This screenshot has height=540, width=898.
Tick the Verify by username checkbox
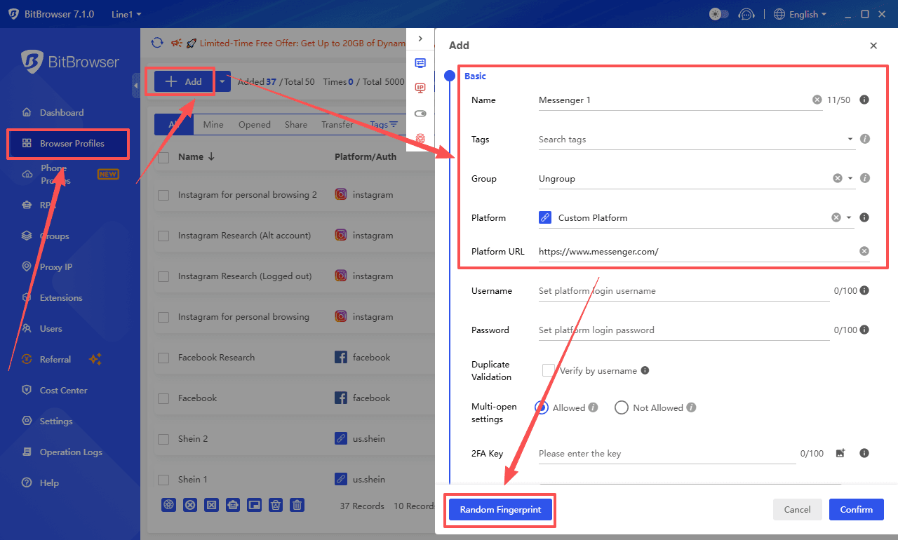pyautogui.click(x=548, y=370)
